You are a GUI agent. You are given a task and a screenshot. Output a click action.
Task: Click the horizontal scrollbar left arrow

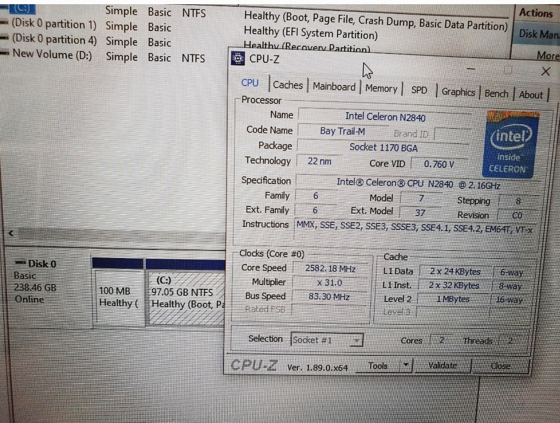click(x=12, y=234)
